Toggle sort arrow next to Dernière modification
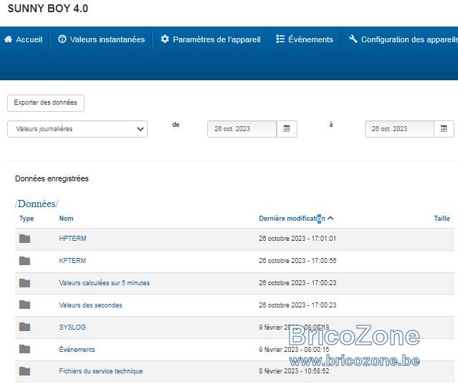 [330, 218]
